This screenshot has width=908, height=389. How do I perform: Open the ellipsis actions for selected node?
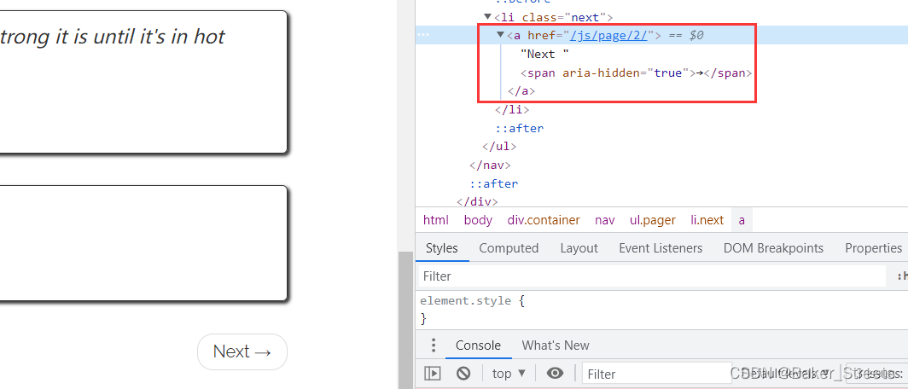pyautogui.click(x=423, y=35)
